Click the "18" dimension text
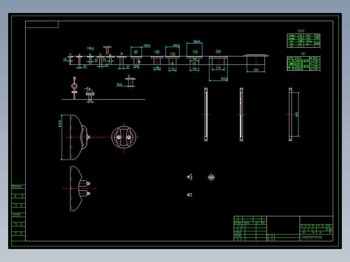 [65, 59]
